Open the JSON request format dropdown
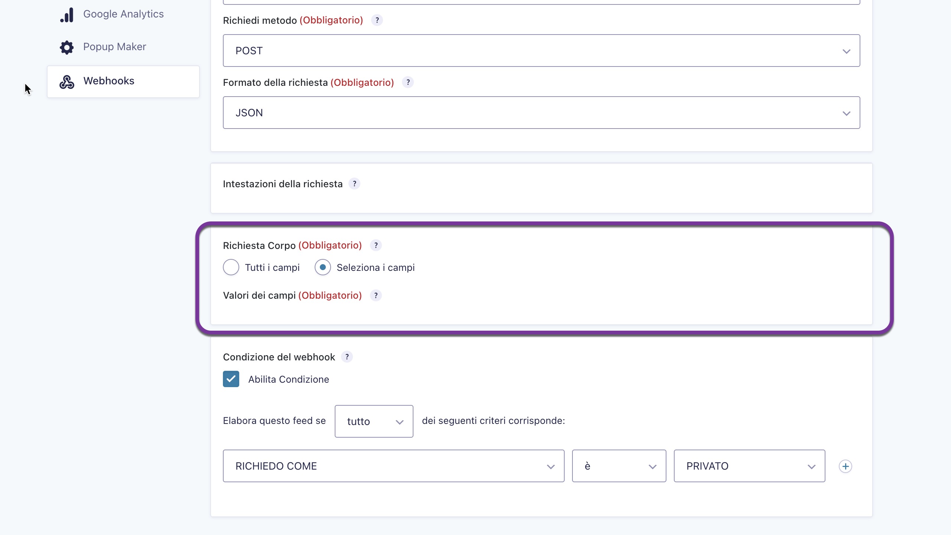The image size is (951, 535). coord(541,113)
